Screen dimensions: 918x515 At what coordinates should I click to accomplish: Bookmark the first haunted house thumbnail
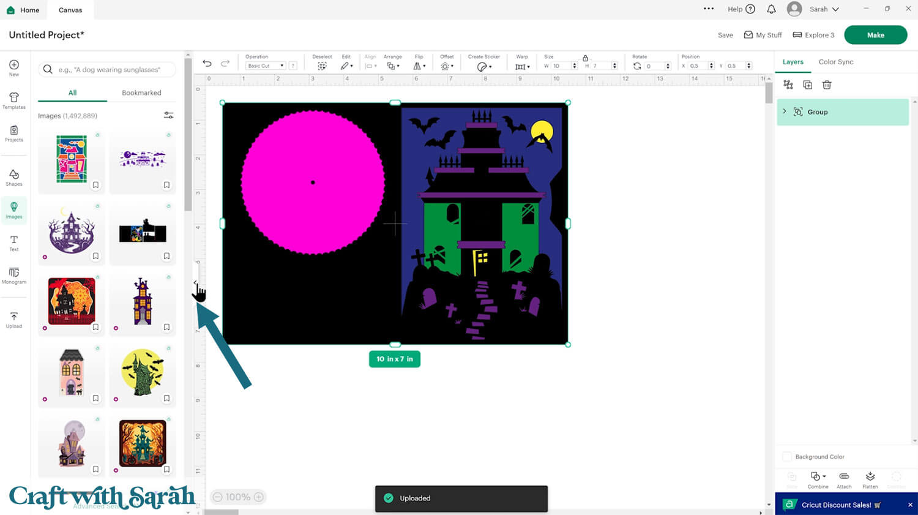(x=95, y=185)
